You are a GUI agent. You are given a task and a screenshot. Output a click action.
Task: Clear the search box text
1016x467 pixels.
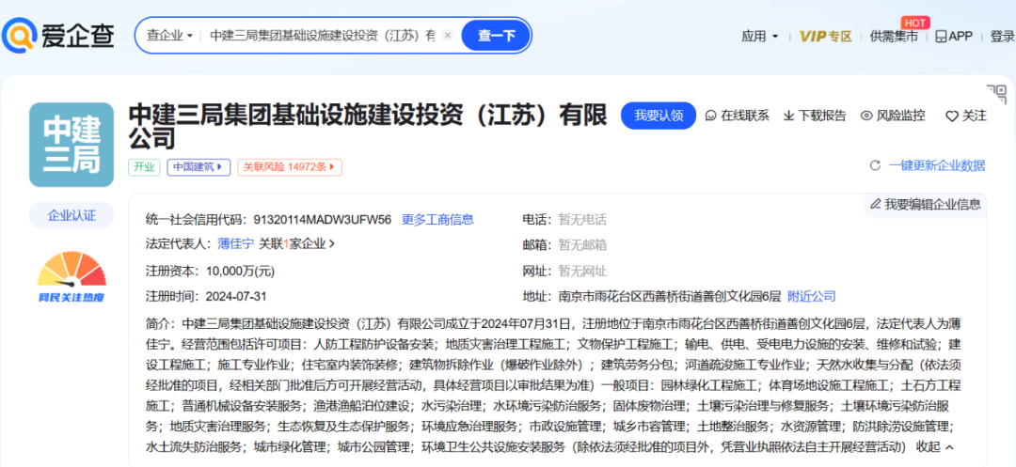(447, 36)
